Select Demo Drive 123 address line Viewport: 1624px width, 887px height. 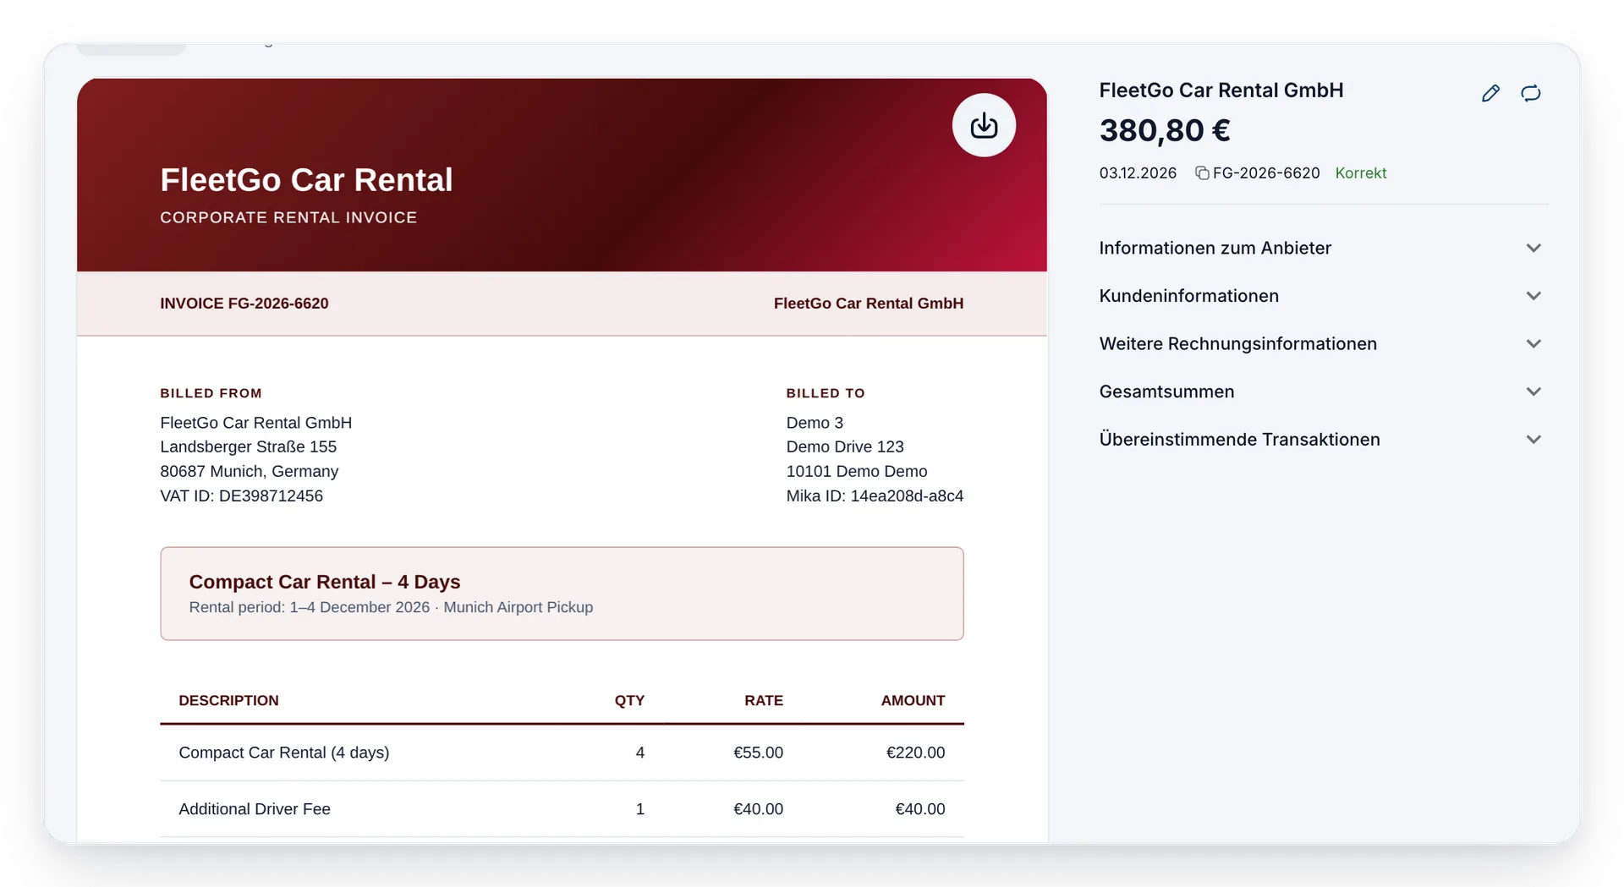click(845, 447)
